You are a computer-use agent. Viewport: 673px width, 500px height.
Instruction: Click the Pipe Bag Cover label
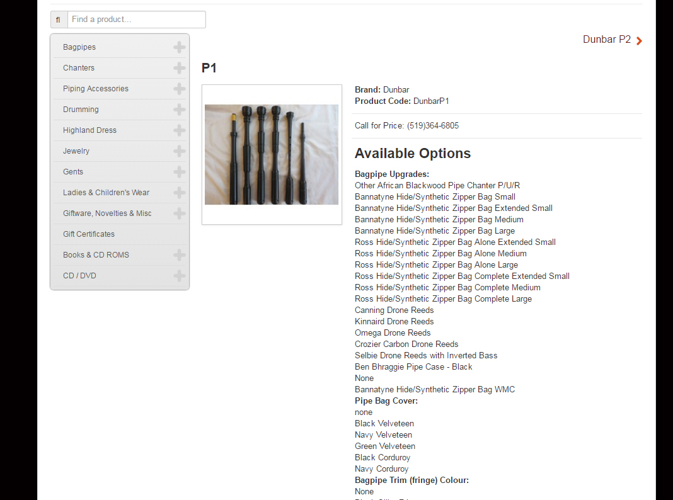click(386, 401)
